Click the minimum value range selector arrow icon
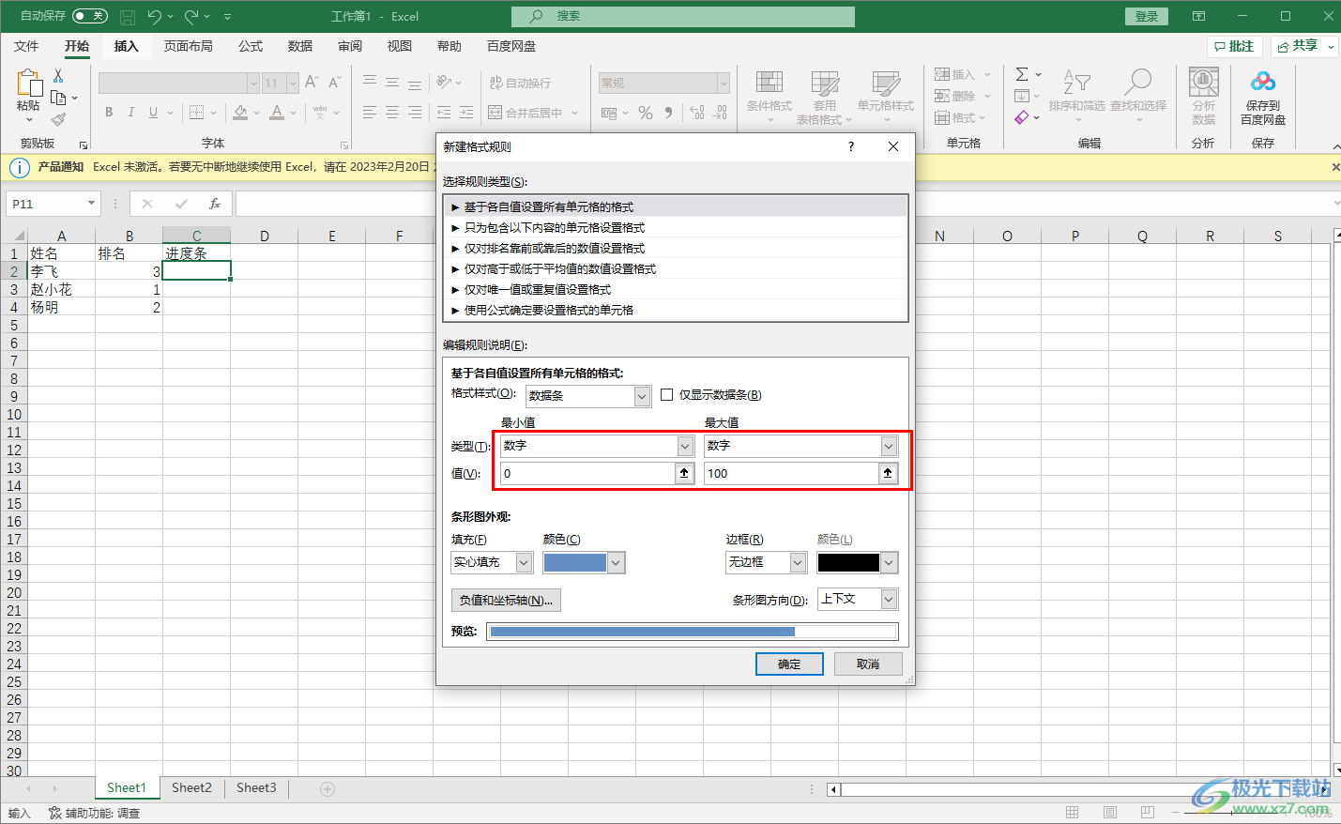 click(684, 473)
